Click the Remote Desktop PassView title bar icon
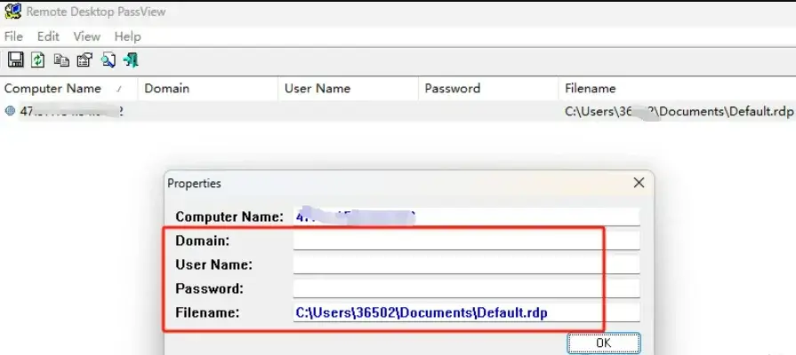 click(12, 11)
